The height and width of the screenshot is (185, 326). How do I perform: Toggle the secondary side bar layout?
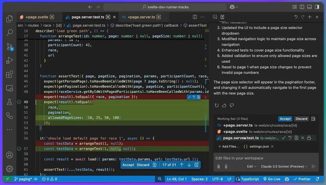(316, 7)
